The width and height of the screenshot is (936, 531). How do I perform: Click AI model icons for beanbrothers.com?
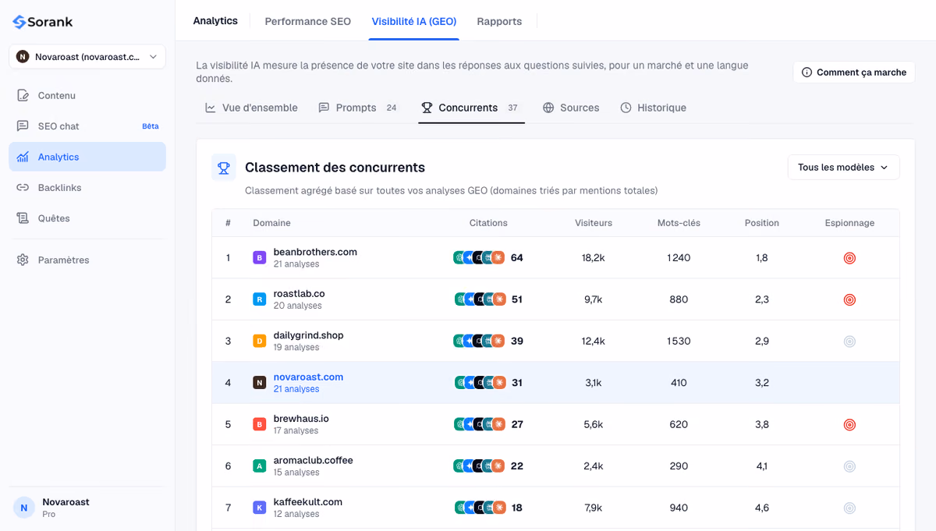[479, 258]
